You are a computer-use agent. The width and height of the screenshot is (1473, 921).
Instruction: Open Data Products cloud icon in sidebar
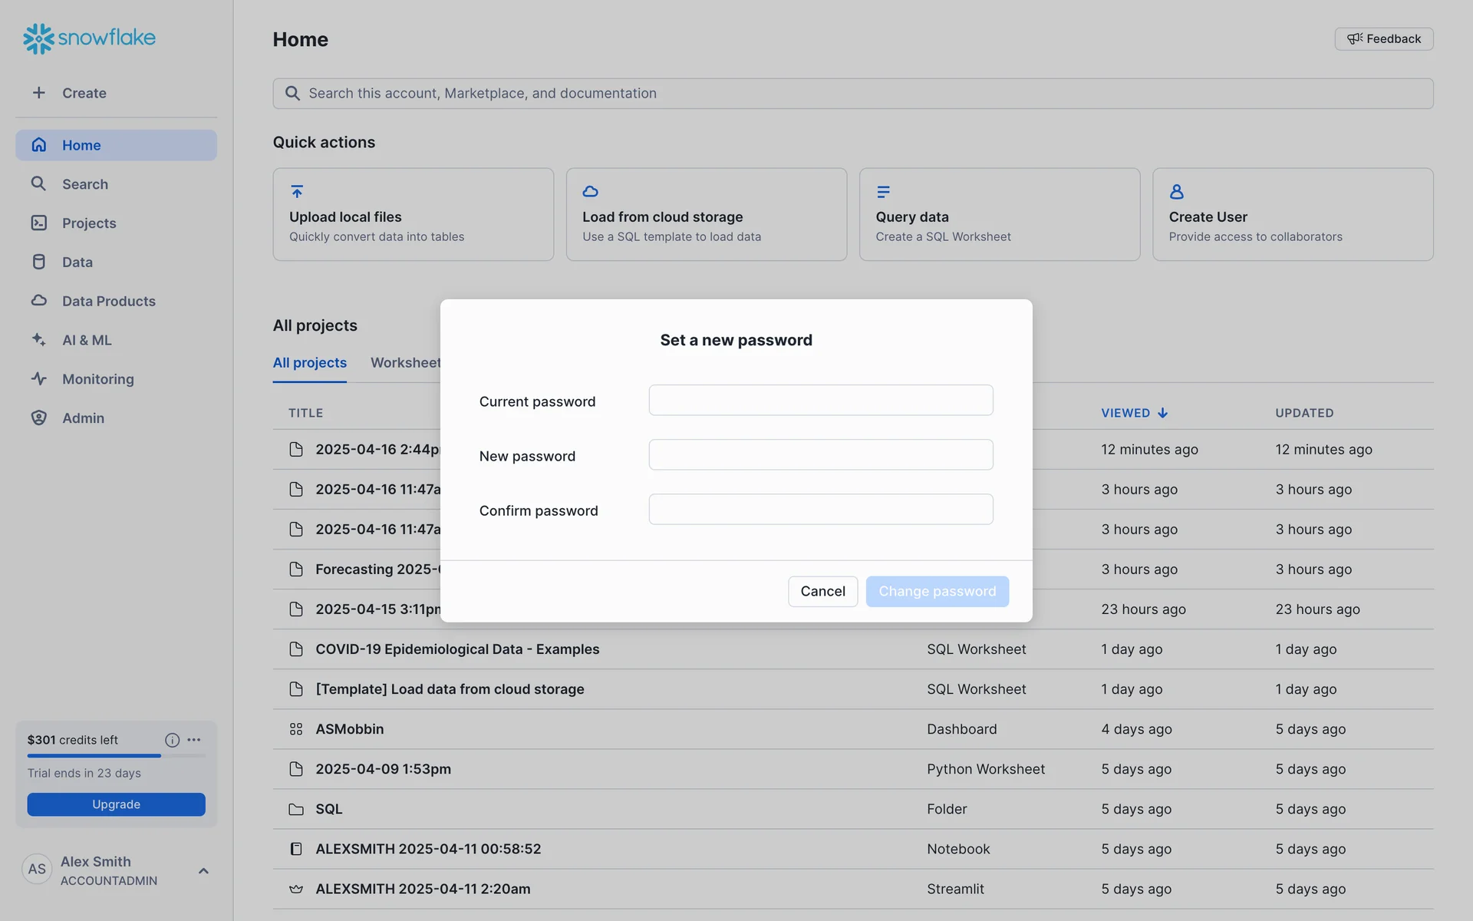38,301
